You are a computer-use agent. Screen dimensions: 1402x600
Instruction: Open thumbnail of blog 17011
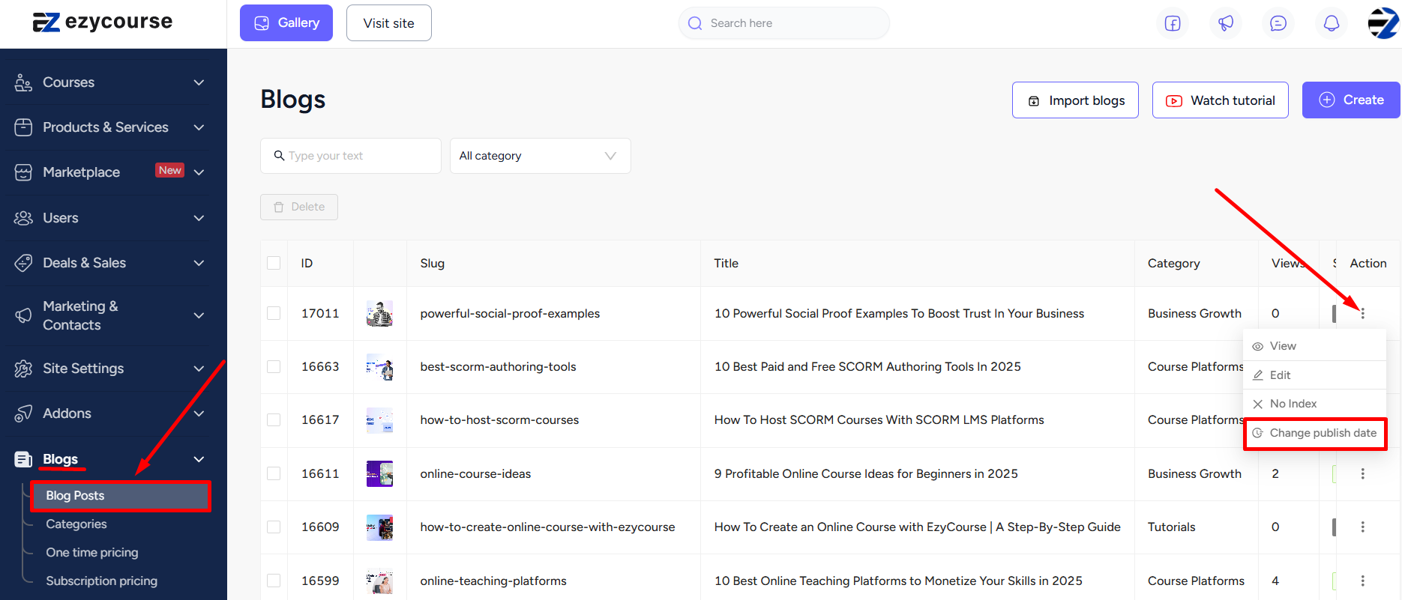tap(379, 313)
